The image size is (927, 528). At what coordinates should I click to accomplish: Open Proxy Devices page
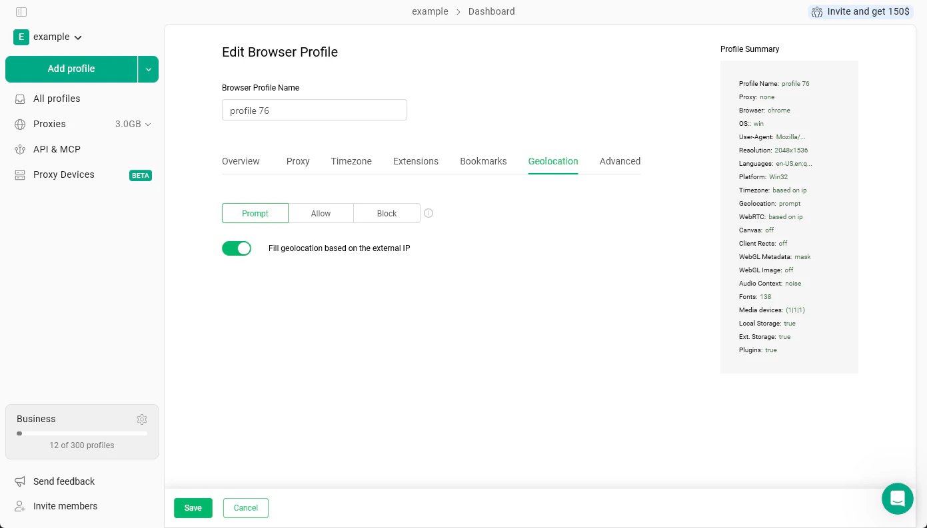click(64, 174)
